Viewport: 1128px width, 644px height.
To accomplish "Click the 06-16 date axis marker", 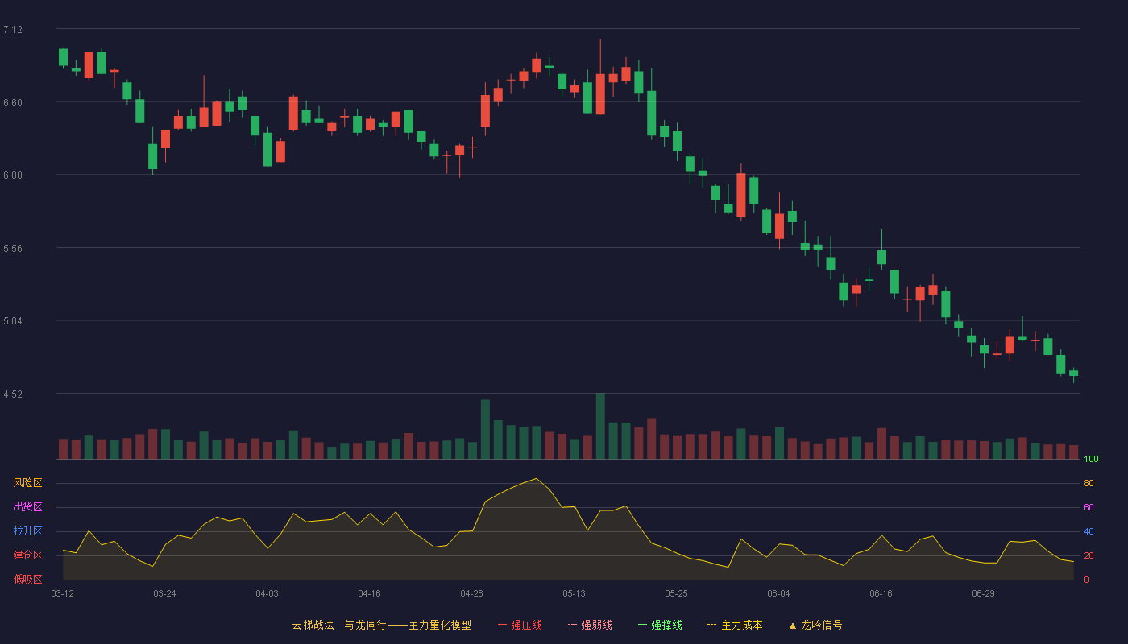I will [x=881, y=593].
